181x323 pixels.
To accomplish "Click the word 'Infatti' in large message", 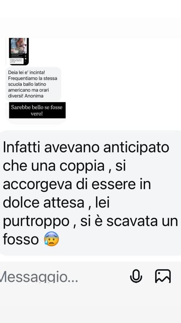I will point(22,148).
